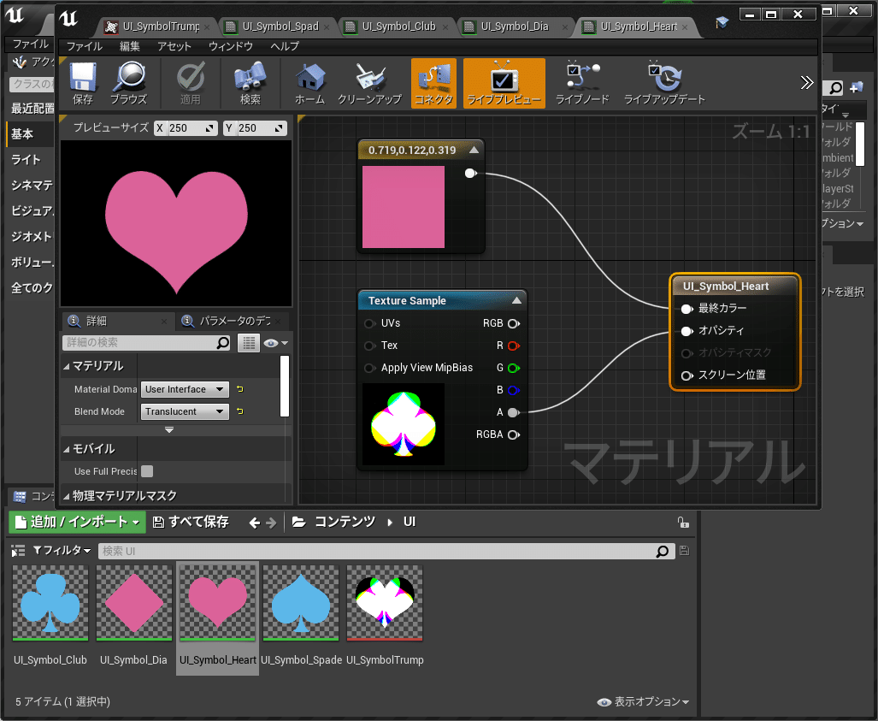
Task: Click the preview size X field
Action: coord(186,128)
